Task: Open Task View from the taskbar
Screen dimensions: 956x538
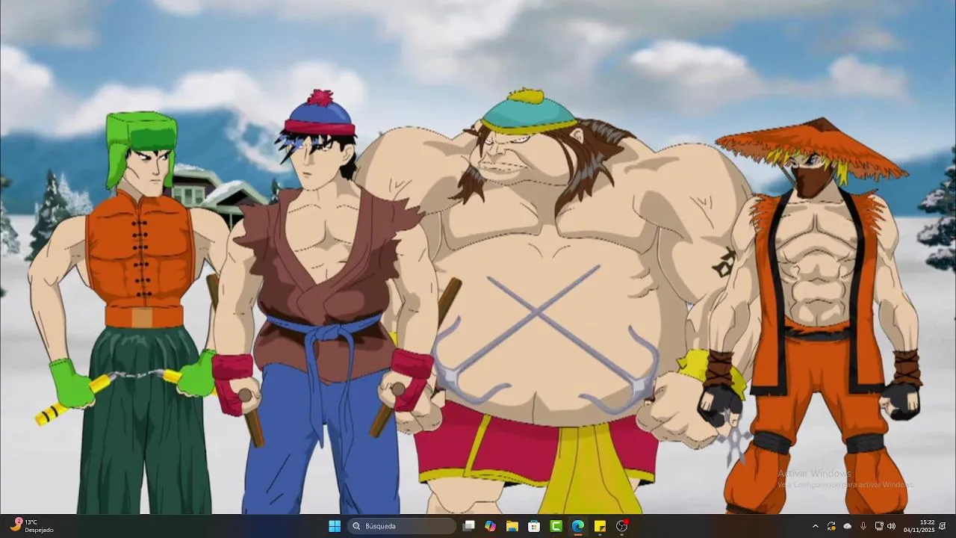Action: tap(469, 526)
